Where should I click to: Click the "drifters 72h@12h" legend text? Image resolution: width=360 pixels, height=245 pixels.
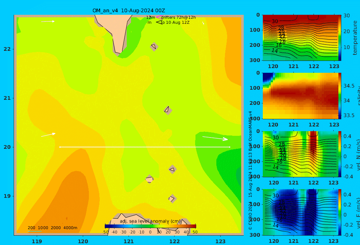point(179,17)
